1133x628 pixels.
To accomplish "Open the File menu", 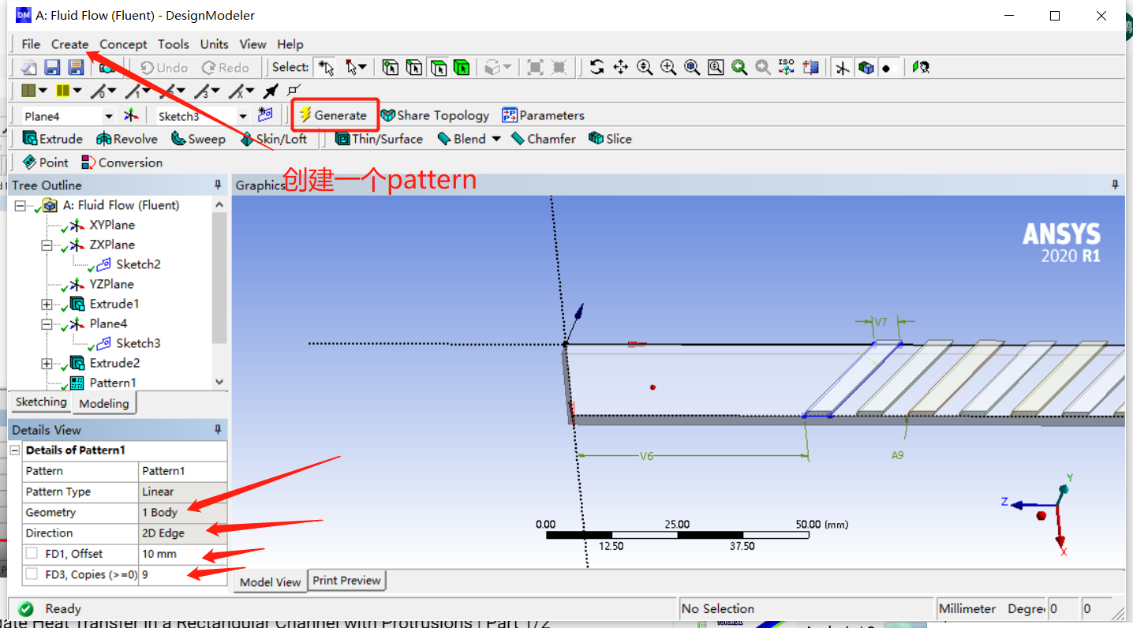I will (x=31, y=44).
